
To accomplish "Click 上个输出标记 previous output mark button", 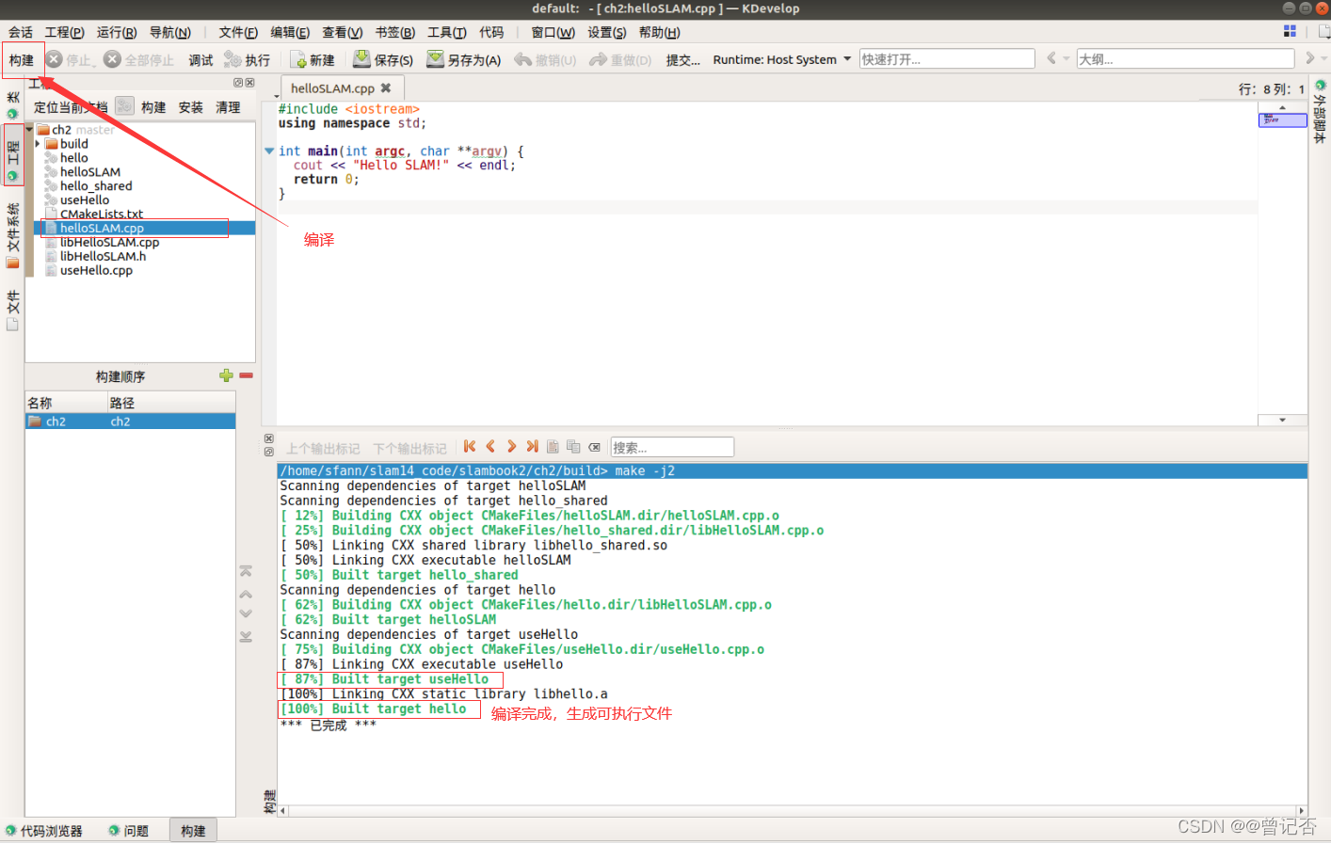I will 323,449.
